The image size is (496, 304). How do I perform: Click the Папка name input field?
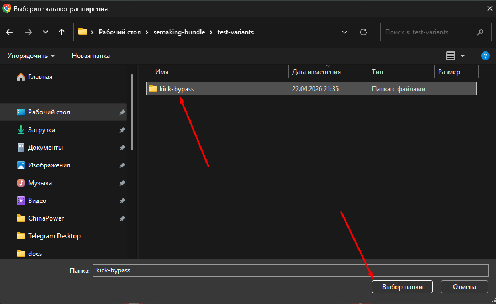pyautogui.click(x=291, y=270)
